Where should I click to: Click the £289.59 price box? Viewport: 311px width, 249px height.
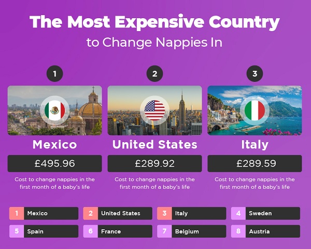point(255,163)
